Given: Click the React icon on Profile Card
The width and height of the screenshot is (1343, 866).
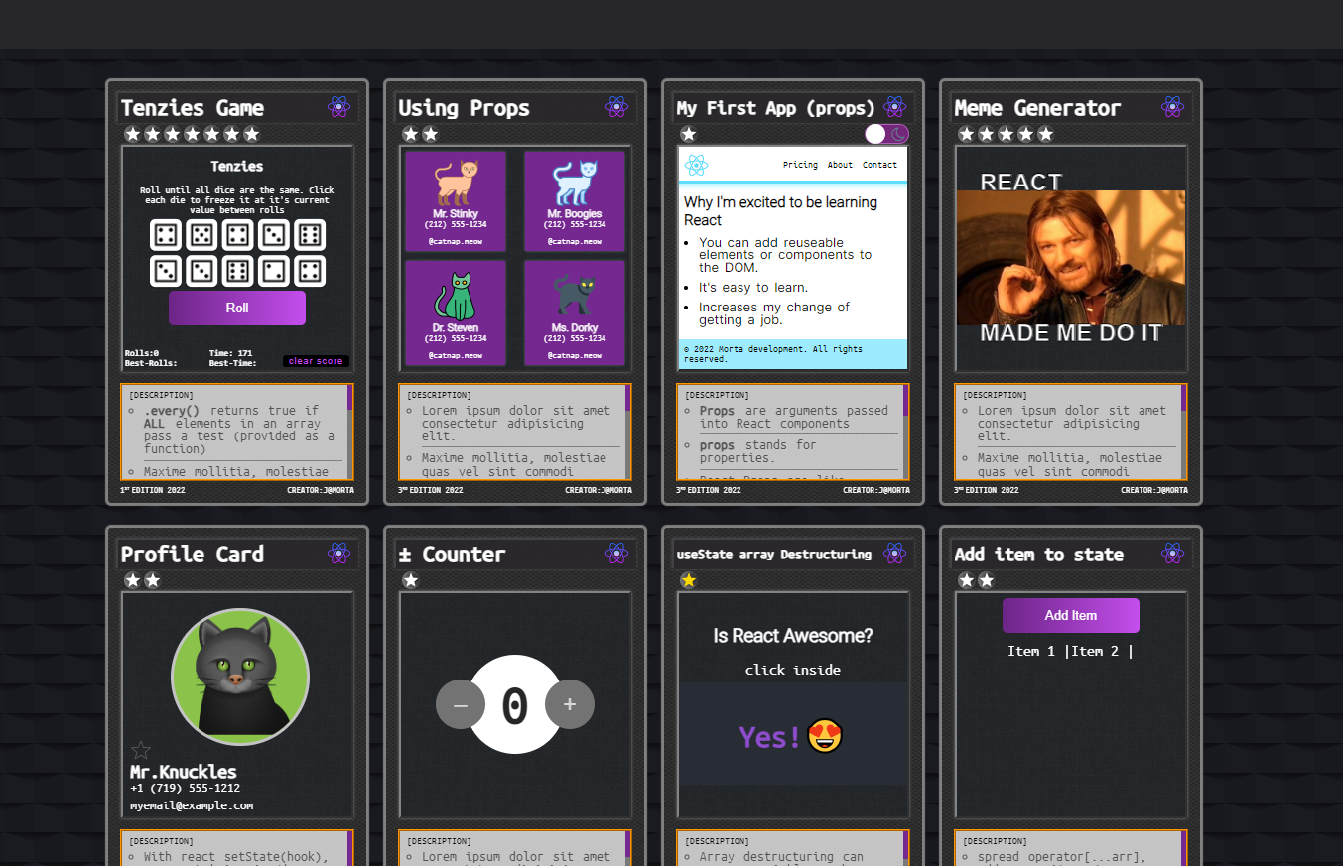Looking at the screenshot, I should pos(339,554).
